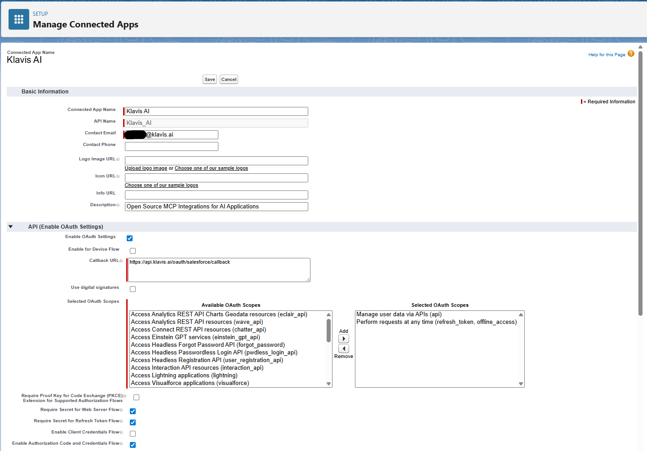Click the Help question mark icon top right
Viewport: 647px width, 451px height.
pyautogui.click(x=631, y=53)
